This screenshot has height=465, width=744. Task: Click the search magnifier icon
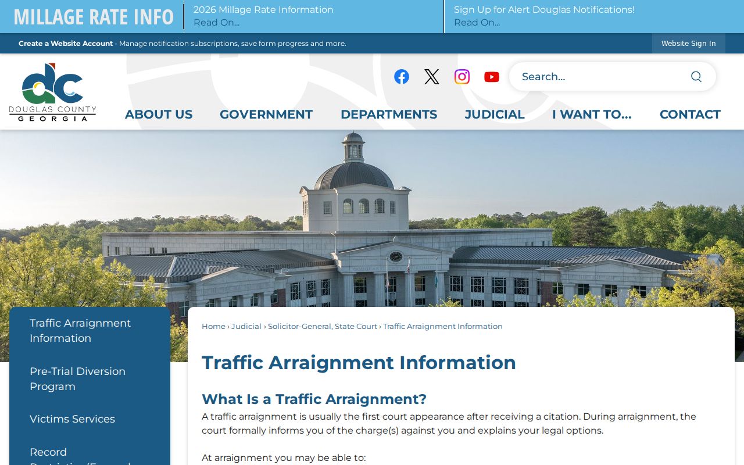[x=696, y=77]
